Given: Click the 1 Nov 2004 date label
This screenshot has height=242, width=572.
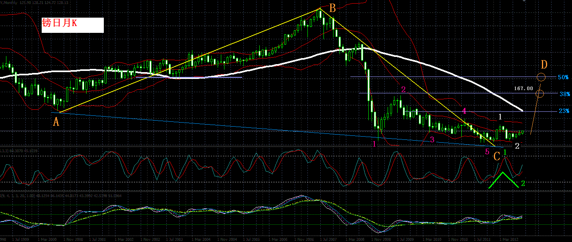Looking at the screenshot, I should click(228, 239).
